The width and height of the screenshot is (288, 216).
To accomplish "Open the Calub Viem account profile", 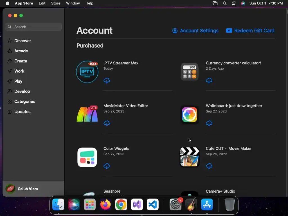I will (x=33, y=189).
